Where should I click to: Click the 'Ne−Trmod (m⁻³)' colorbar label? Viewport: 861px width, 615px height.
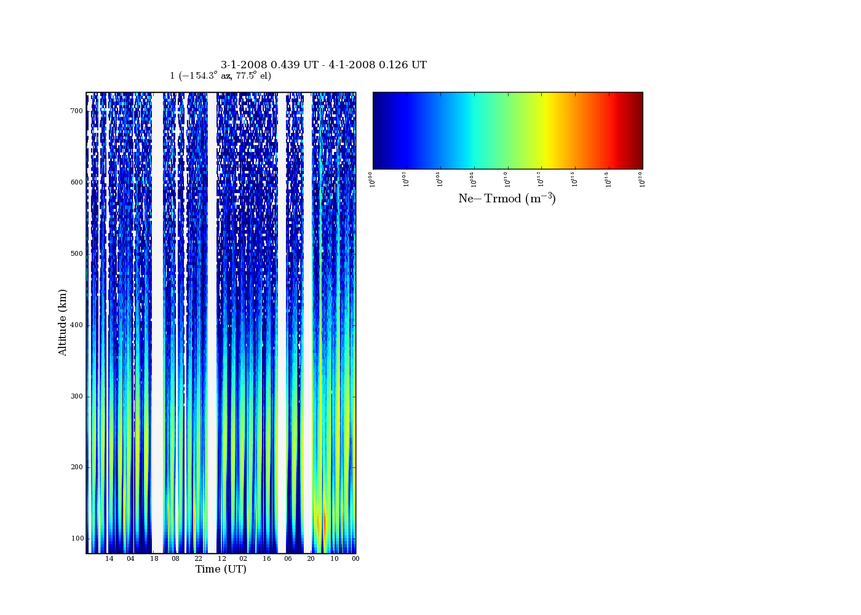coord(507,198)
